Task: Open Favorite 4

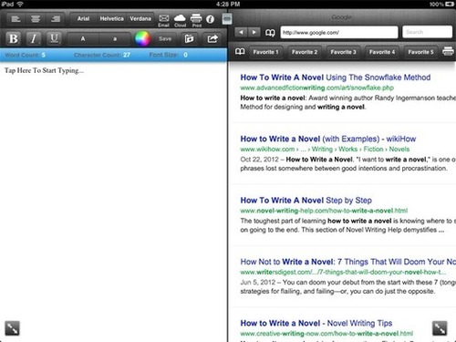Action: point(382,52)
